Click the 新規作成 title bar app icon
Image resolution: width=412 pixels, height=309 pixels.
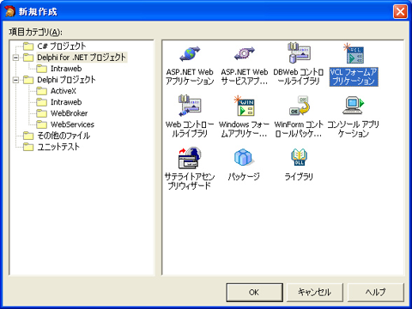[x=10, y=11]
